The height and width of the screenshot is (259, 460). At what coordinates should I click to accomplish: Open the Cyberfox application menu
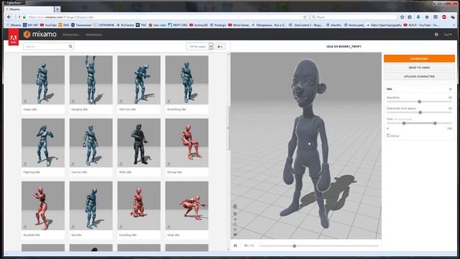pyautogui.click(x=14, y=3)
